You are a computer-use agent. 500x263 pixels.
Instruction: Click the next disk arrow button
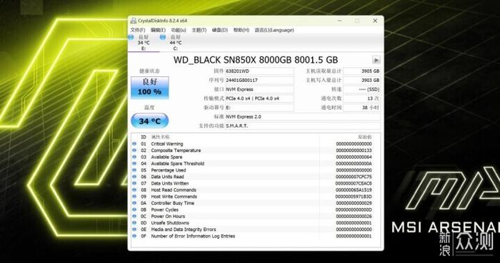pyautogui.click(x=376, y=60)
